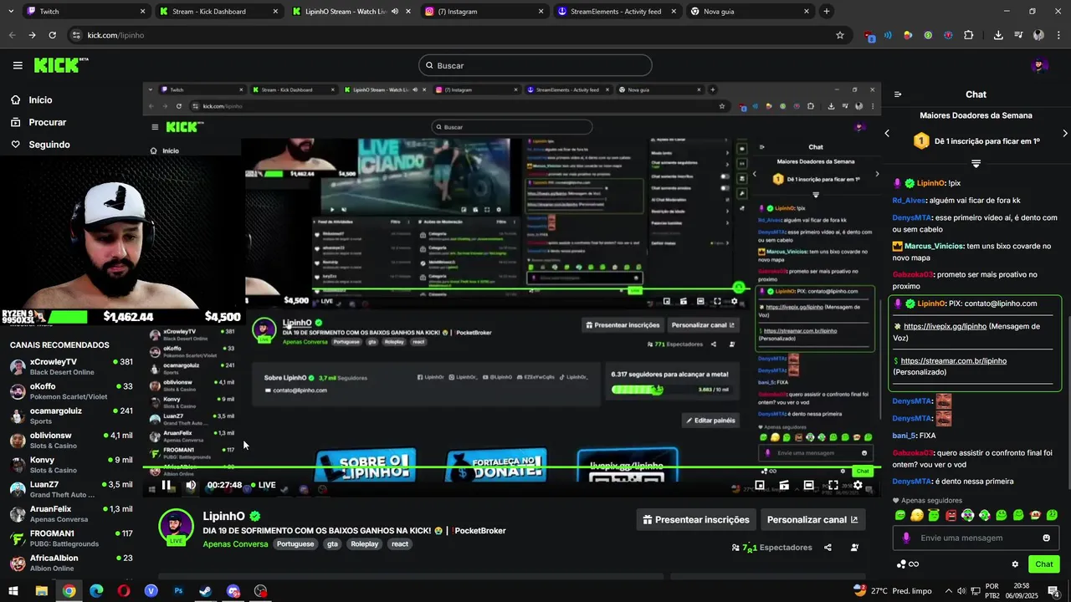Image resolution: width=1071 pixels, height=602 pixels.
Task: Click Personalizar canal button
Action: tap(812, 519)
